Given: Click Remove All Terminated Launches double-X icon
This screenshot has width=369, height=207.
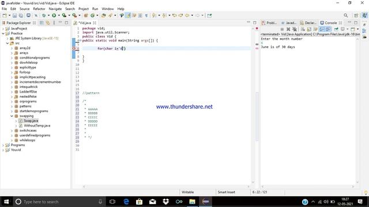Looking at the screenshot, I should coord(295,29).
